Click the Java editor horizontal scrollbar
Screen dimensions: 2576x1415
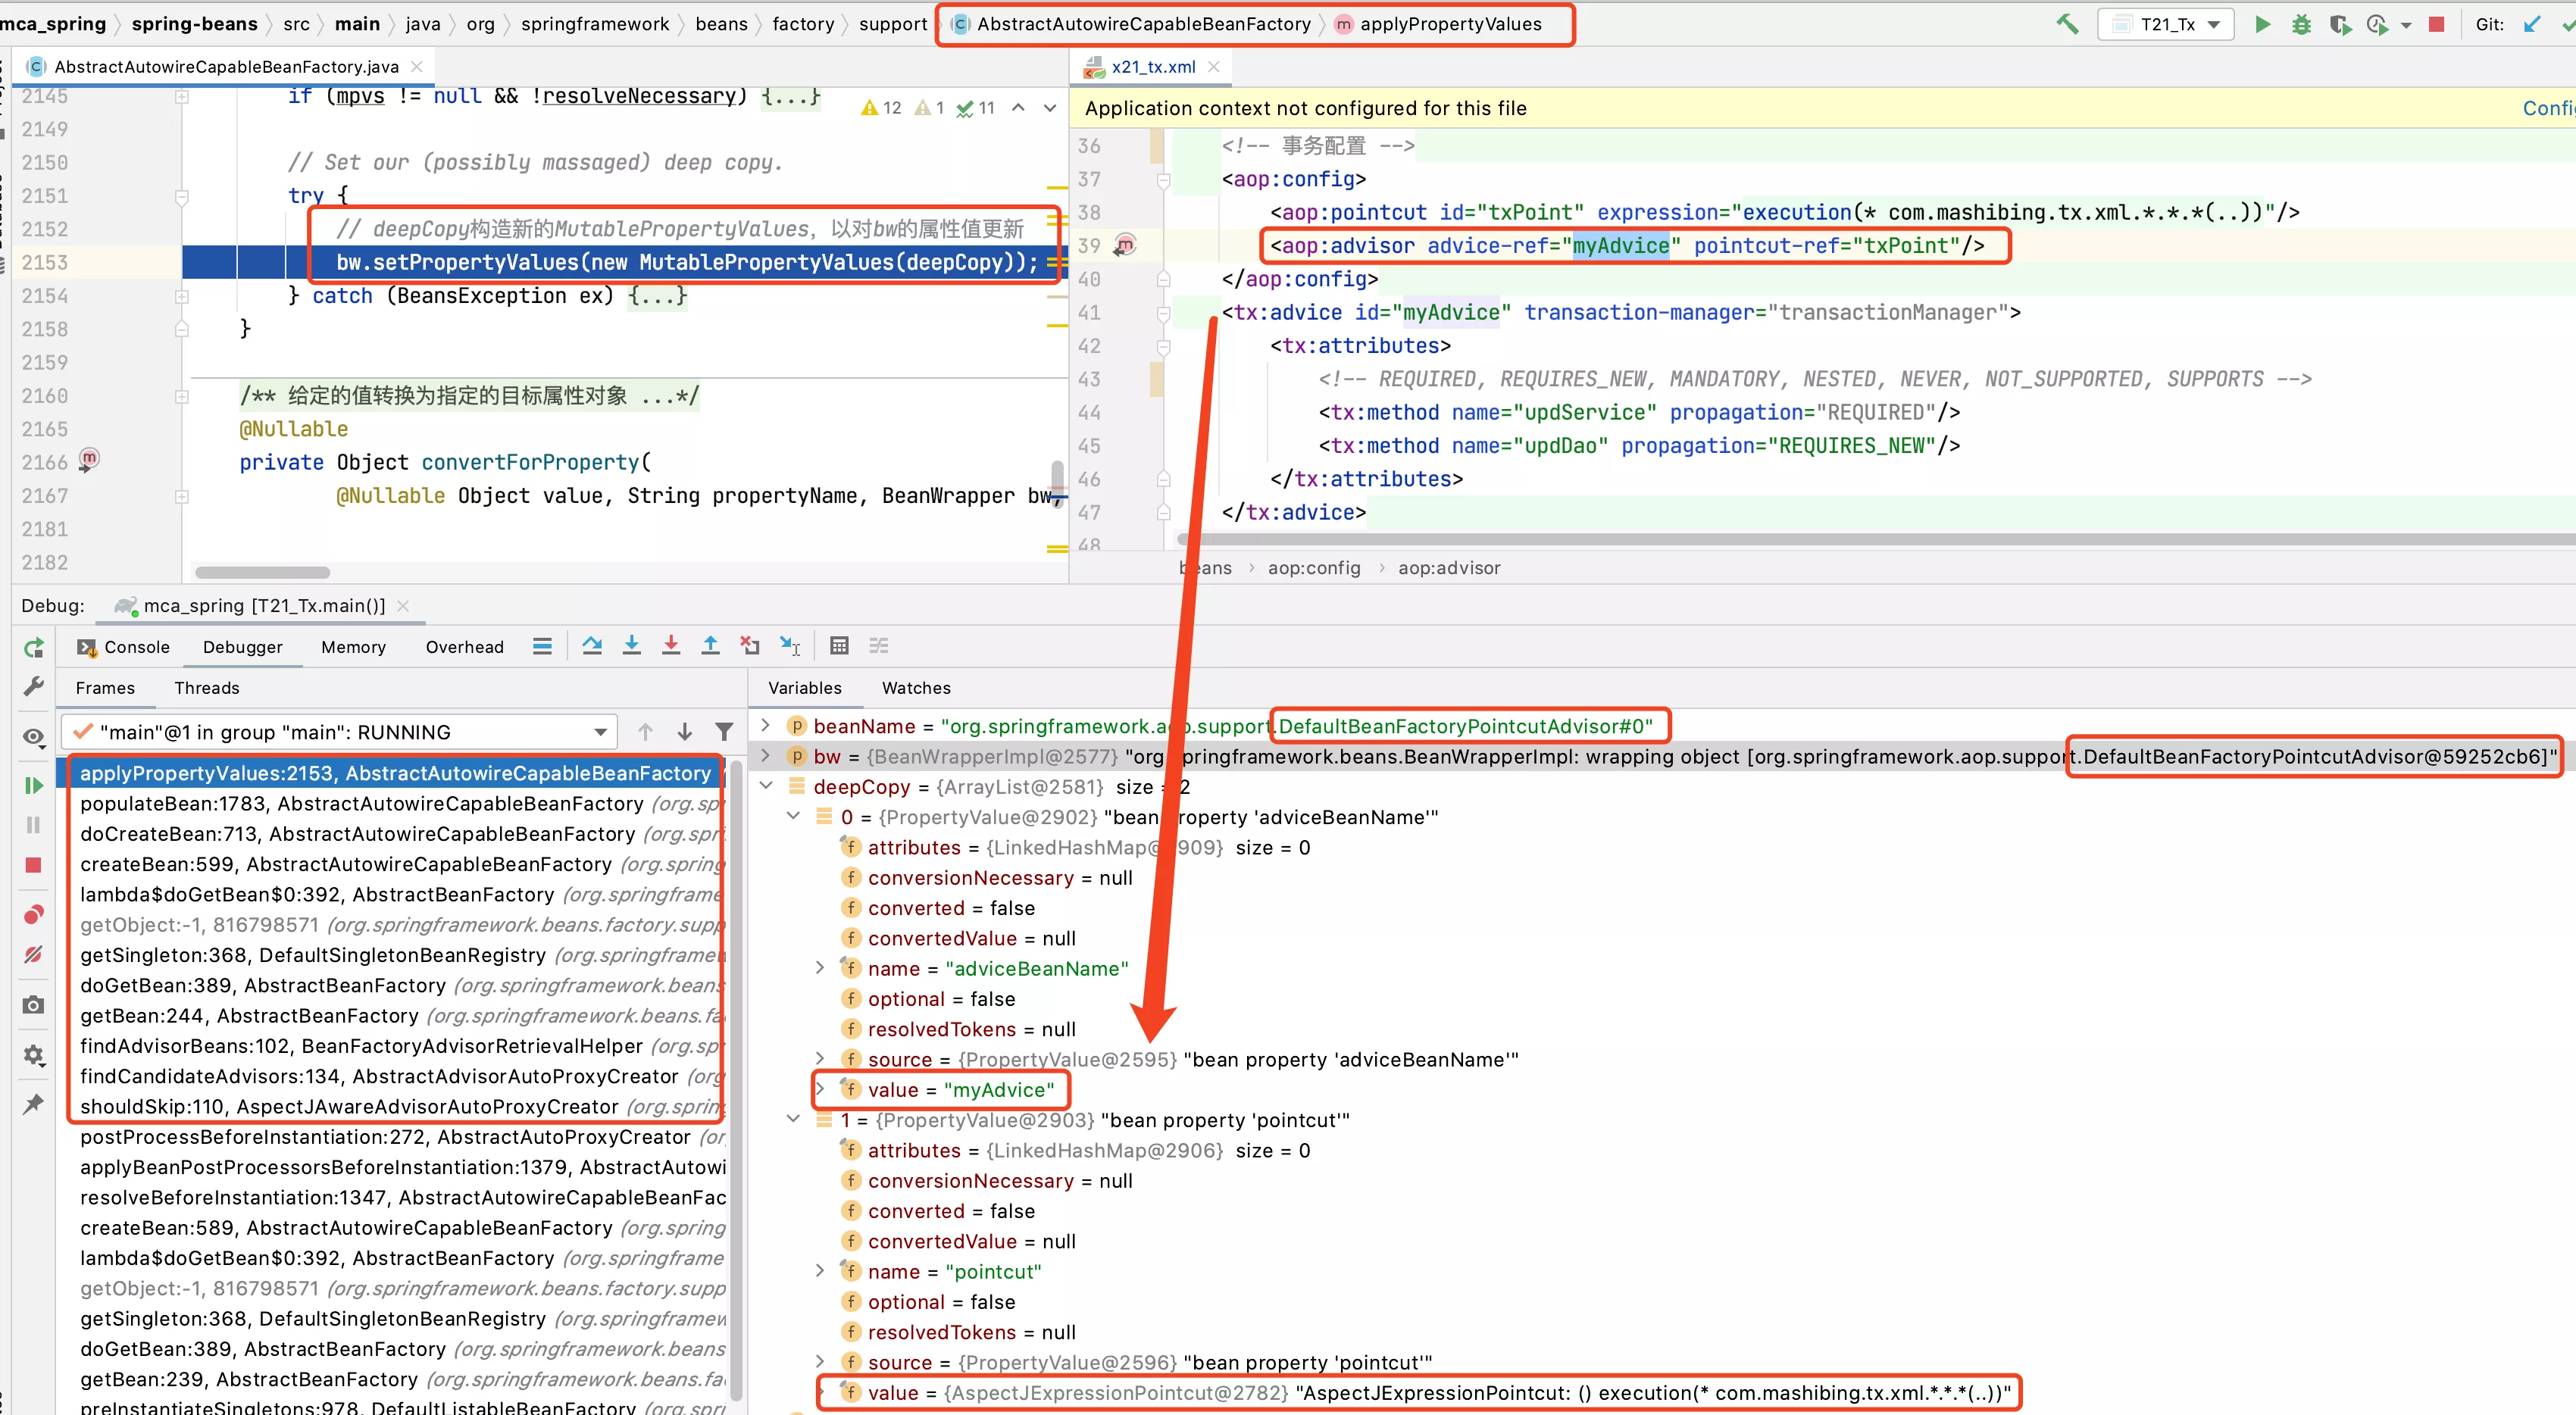262,573
